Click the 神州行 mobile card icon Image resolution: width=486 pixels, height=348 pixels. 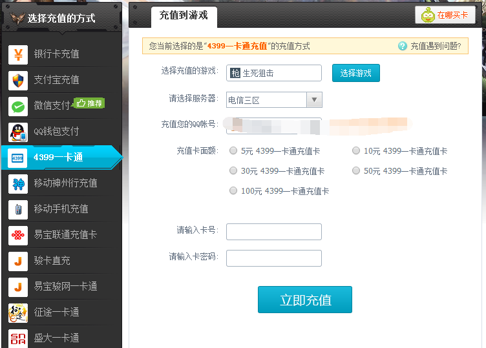click(x=18, y=184)
